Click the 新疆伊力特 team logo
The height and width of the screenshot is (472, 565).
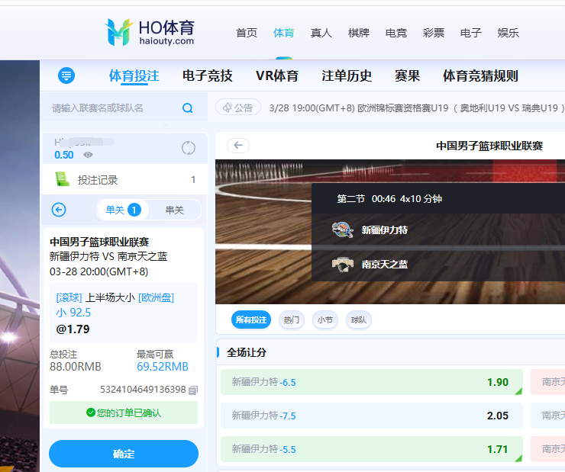pyautogui.click(x=343, y=230)
